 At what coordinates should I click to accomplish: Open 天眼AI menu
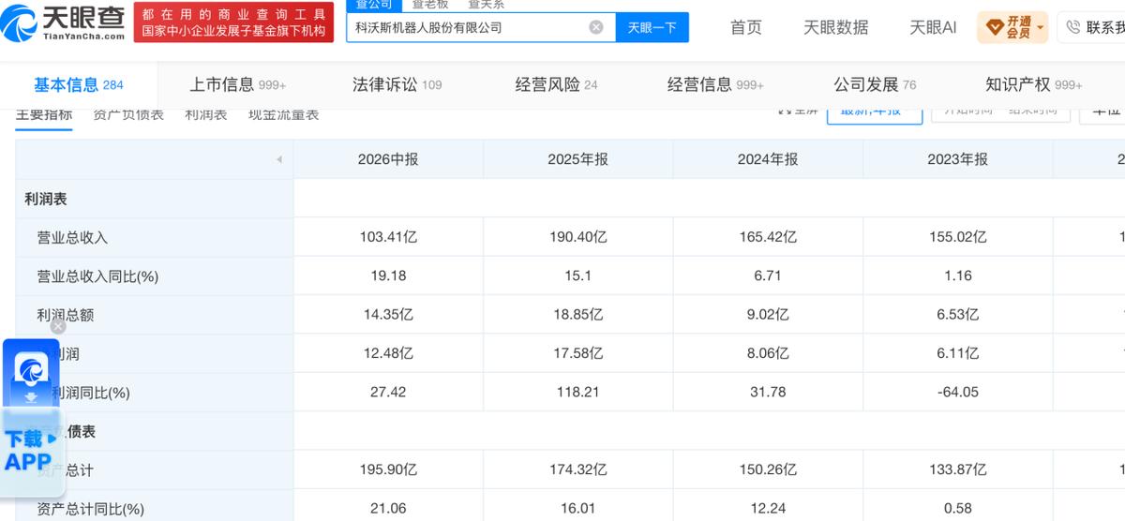point(933,27)
